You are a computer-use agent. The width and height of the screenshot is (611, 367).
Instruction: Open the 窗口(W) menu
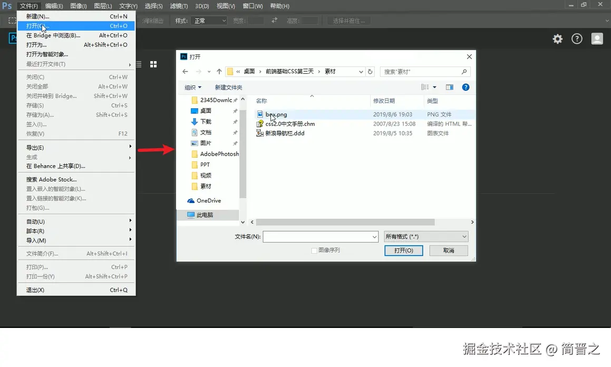coord(253,6)
